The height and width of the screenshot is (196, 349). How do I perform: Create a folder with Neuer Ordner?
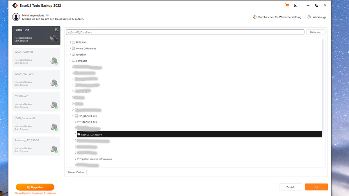coord(76,172)
